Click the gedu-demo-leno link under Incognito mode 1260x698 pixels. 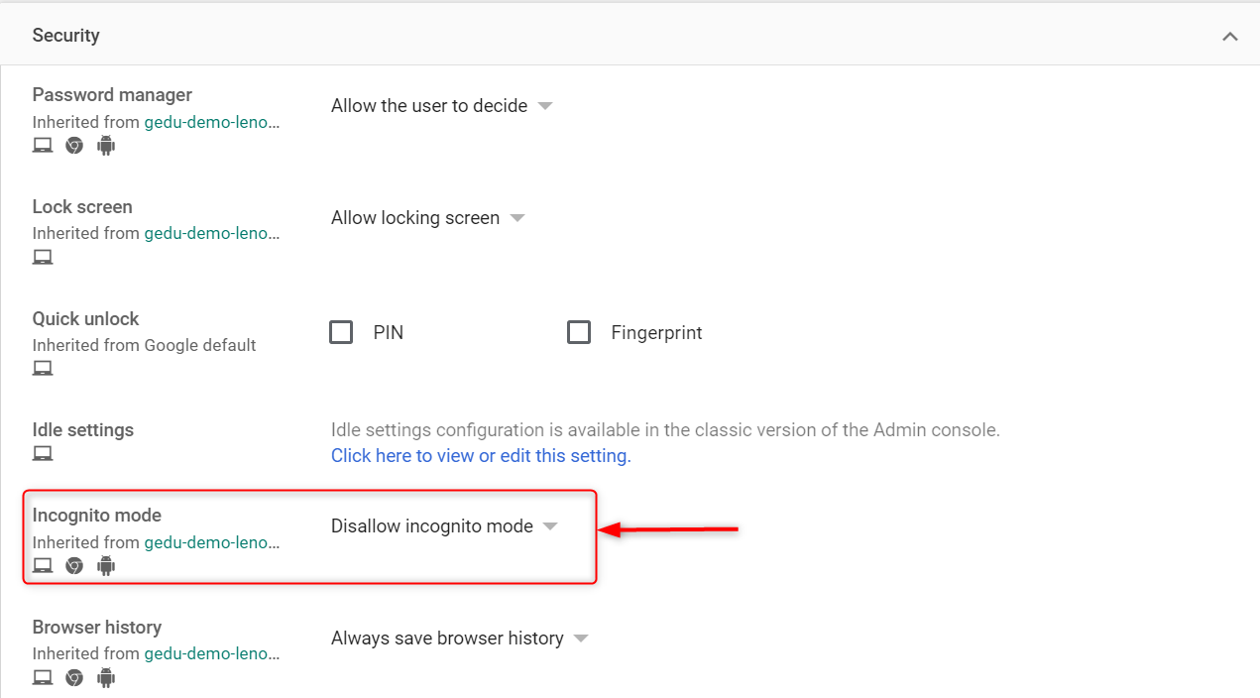(x=209, y=542)
